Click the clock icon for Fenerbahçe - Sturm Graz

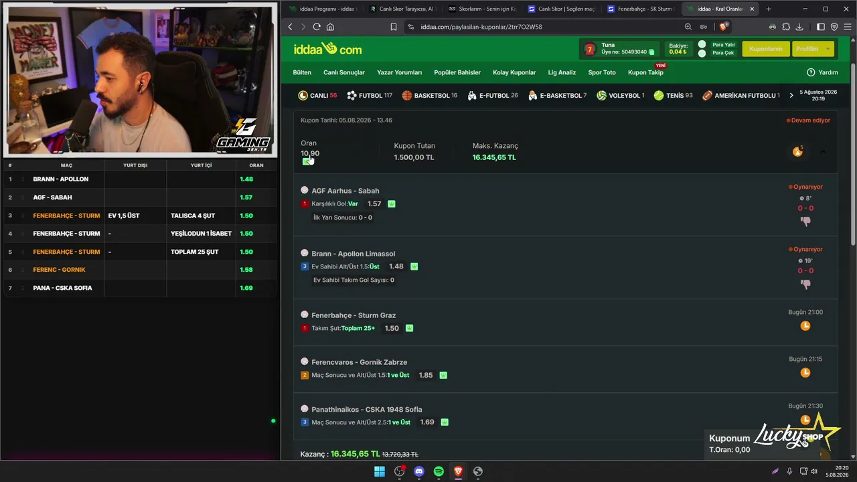coord(805,325)
